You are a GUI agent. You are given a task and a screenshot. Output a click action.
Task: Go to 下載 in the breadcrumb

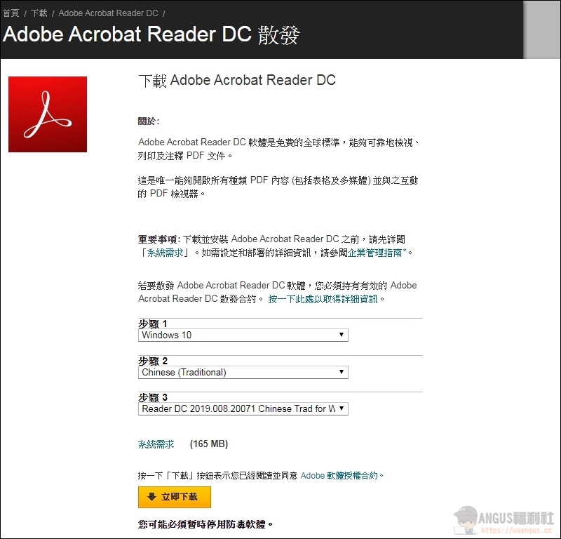tap(39, 13)
